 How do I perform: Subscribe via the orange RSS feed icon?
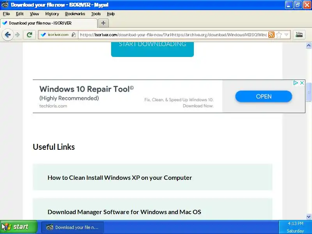pos(271,35)
